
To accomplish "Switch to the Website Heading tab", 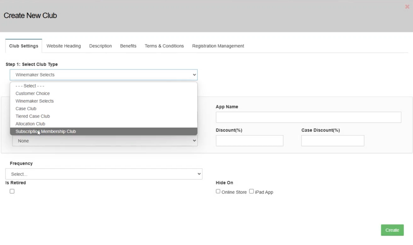I will [63, 46].
